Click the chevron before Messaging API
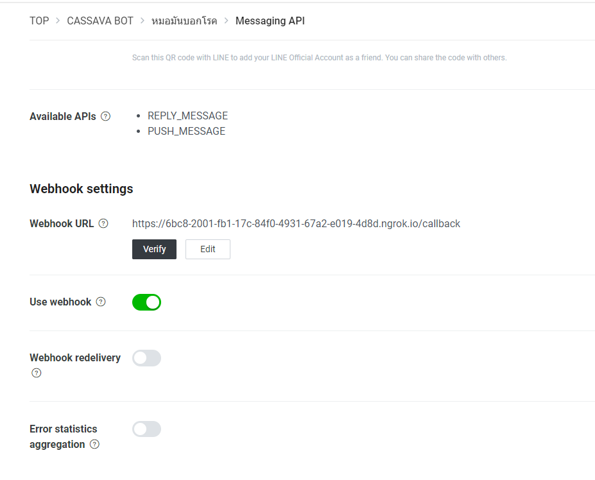 coord(225,21)
